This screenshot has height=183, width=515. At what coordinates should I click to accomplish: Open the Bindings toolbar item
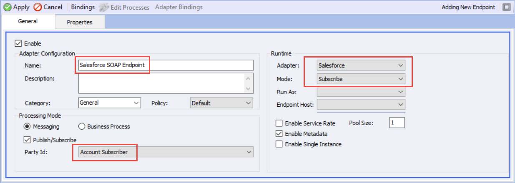83,7
